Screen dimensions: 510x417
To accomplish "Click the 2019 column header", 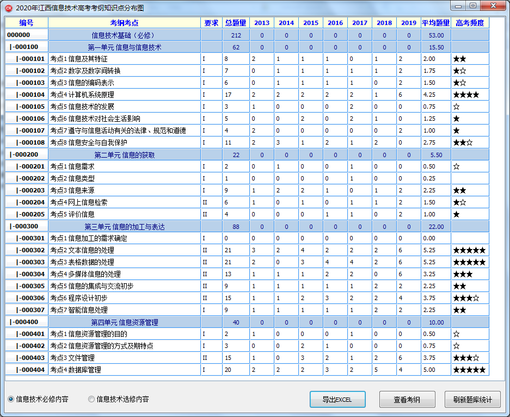I will (409, 23).
